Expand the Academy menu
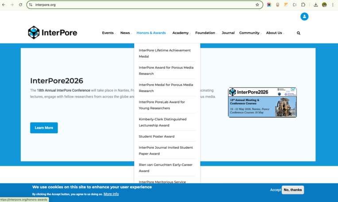Viewport: 338px width, 202px height. (181, 33)
